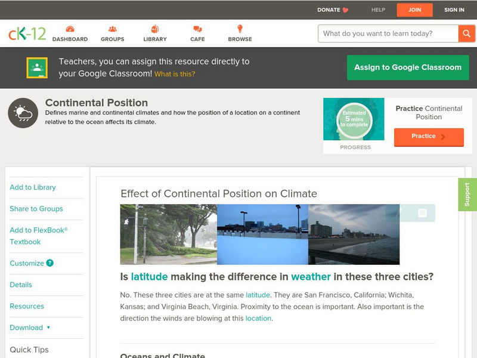Image resolution: width=477 pixels, height=358 pixels.
Task: Click the 'Practice Continental Position' label
Action: 429,113
